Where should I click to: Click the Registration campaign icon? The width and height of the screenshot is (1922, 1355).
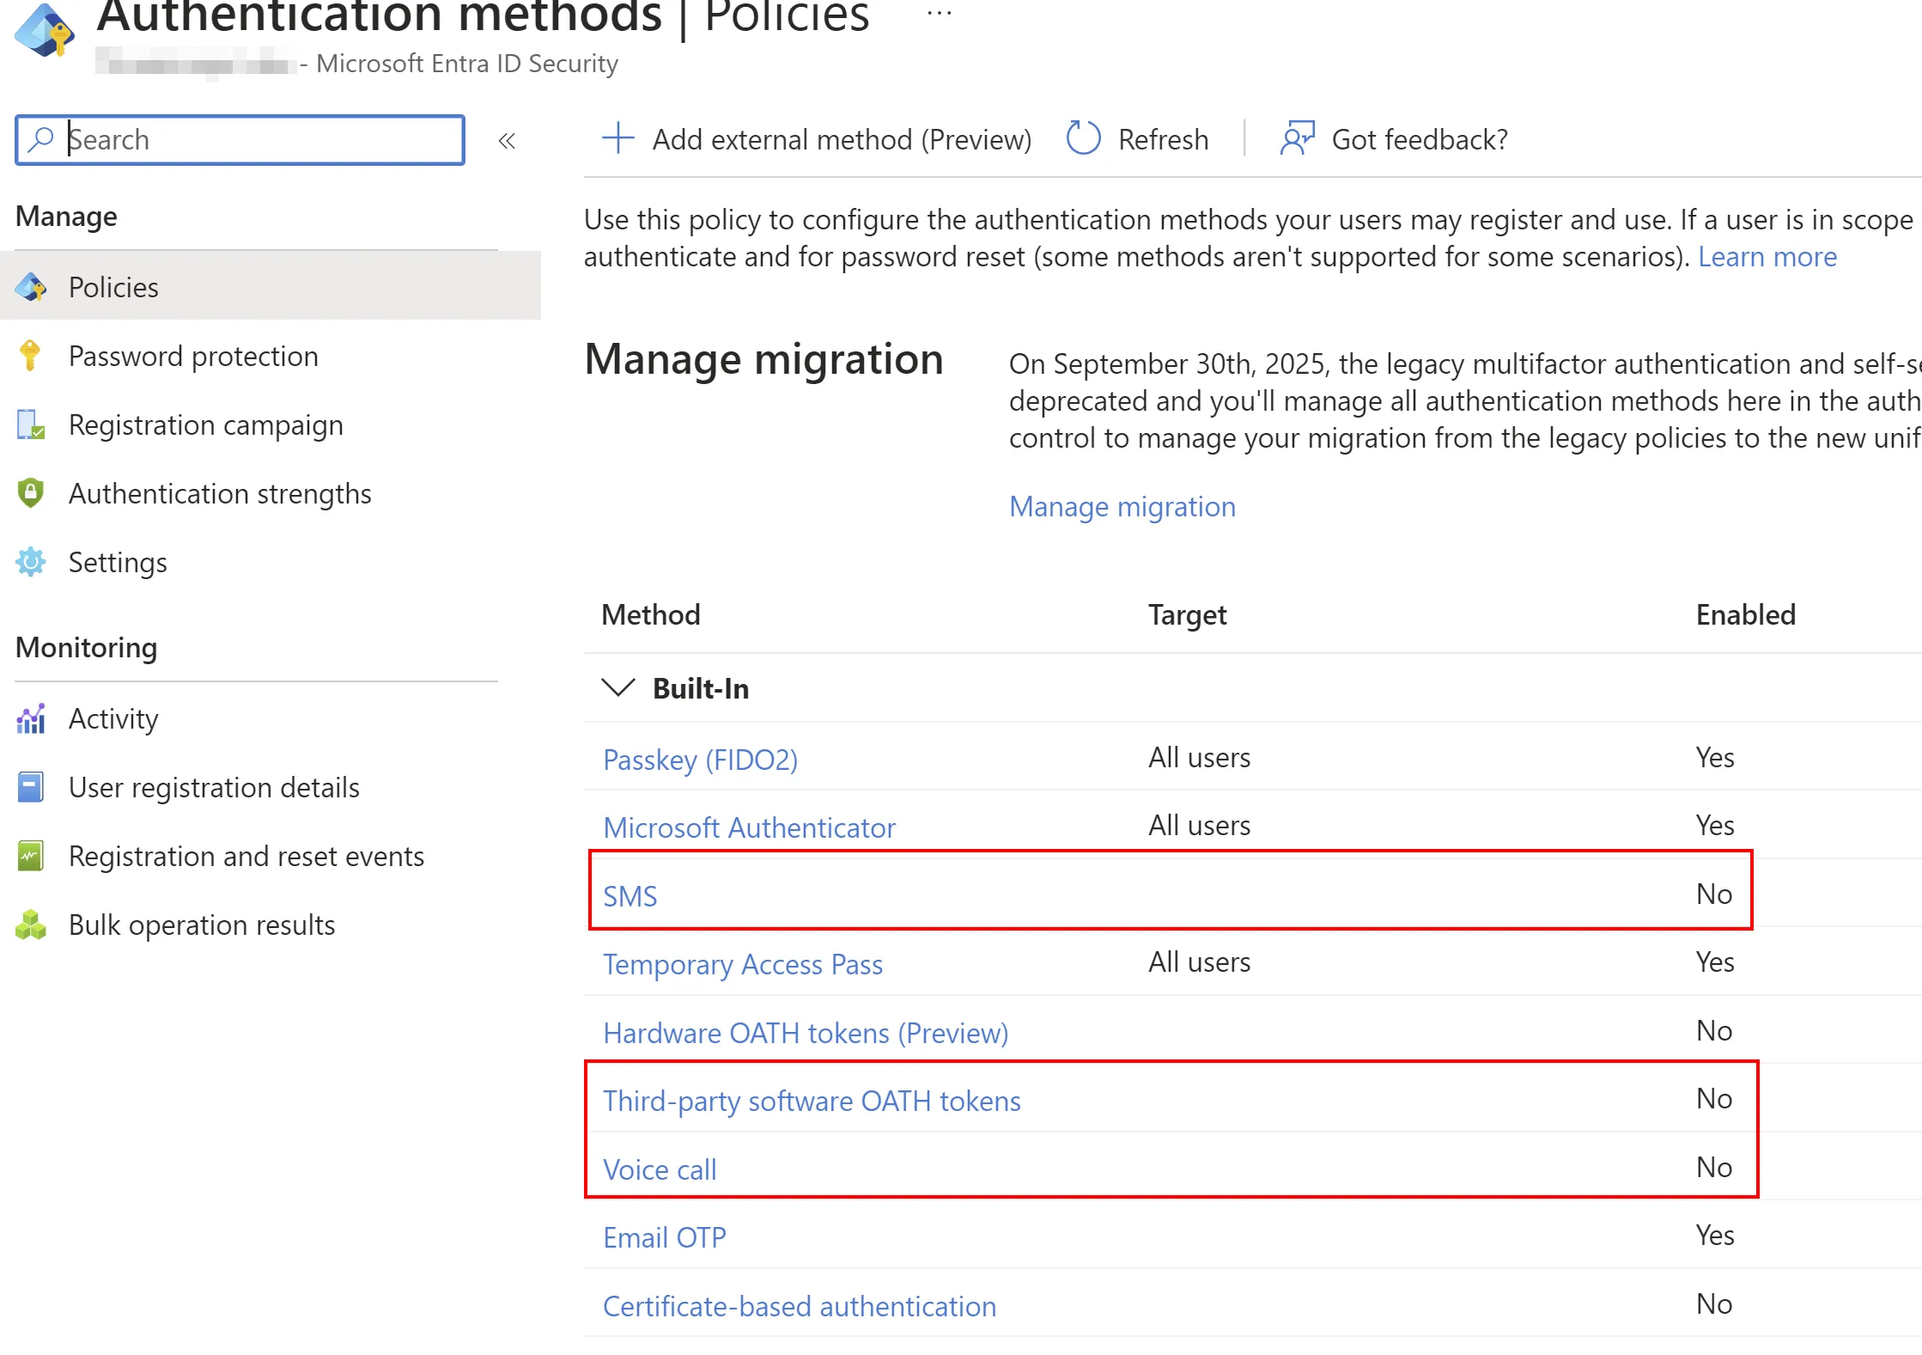pos(31,424)
